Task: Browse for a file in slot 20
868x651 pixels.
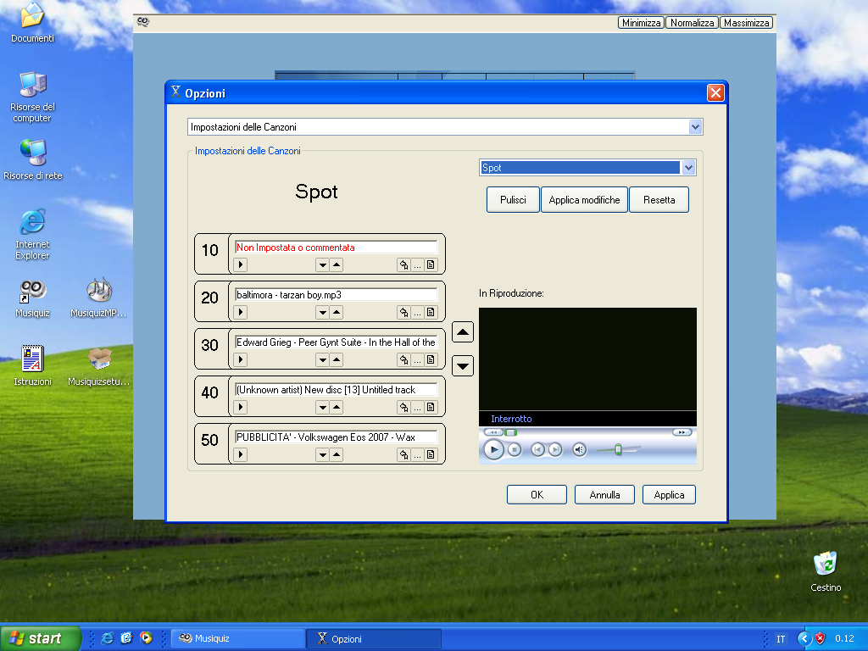Action: pyautogui.click(x=417, y=313)
